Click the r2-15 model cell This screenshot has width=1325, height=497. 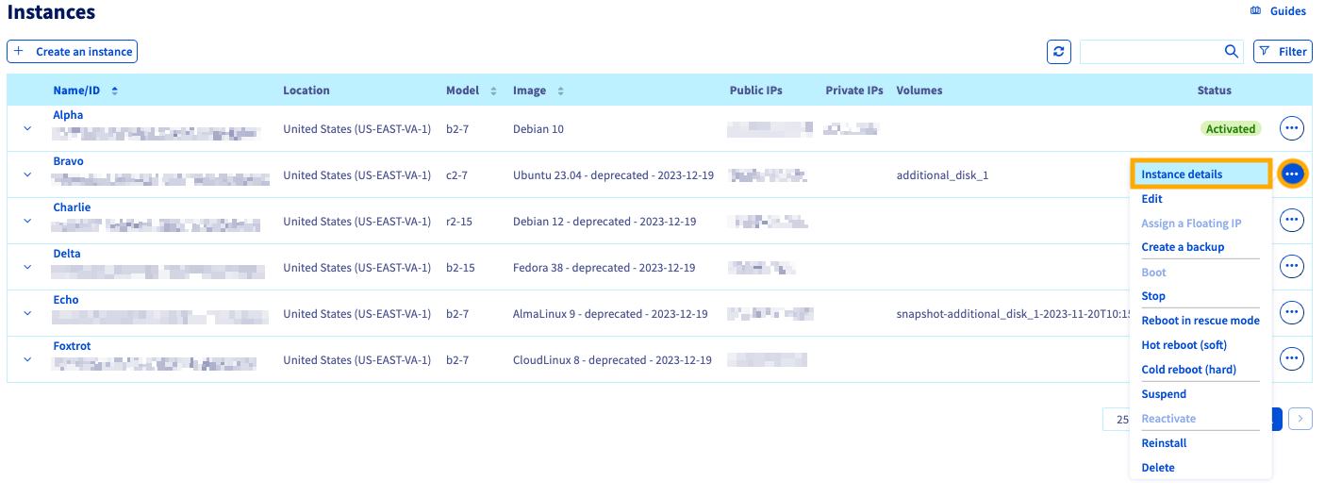460,222
